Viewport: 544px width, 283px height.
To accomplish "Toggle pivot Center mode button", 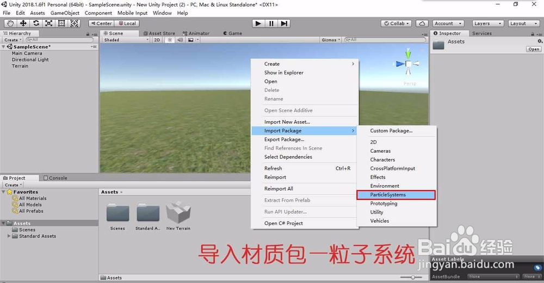I will 101,23.
